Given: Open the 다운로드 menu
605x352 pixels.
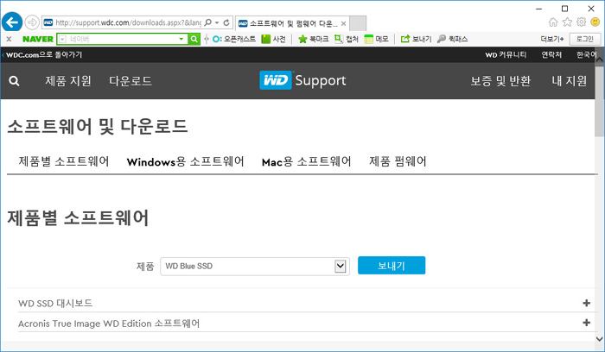Looking at the screenshot, I should [131, 81].
